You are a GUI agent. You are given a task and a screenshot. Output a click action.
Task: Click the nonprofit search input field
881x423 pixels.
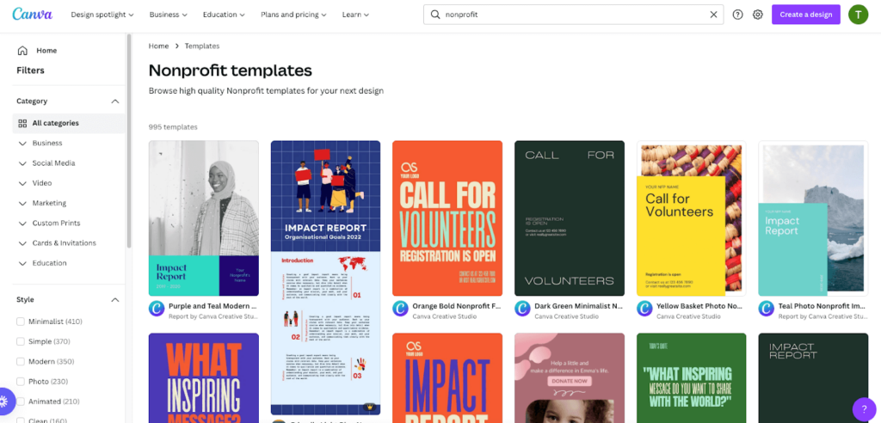click(x=574, y=15)
